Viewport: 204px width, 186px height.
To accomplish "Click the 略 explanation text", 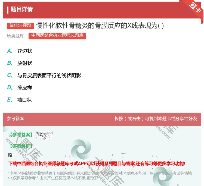I will [x=10, y=155].
